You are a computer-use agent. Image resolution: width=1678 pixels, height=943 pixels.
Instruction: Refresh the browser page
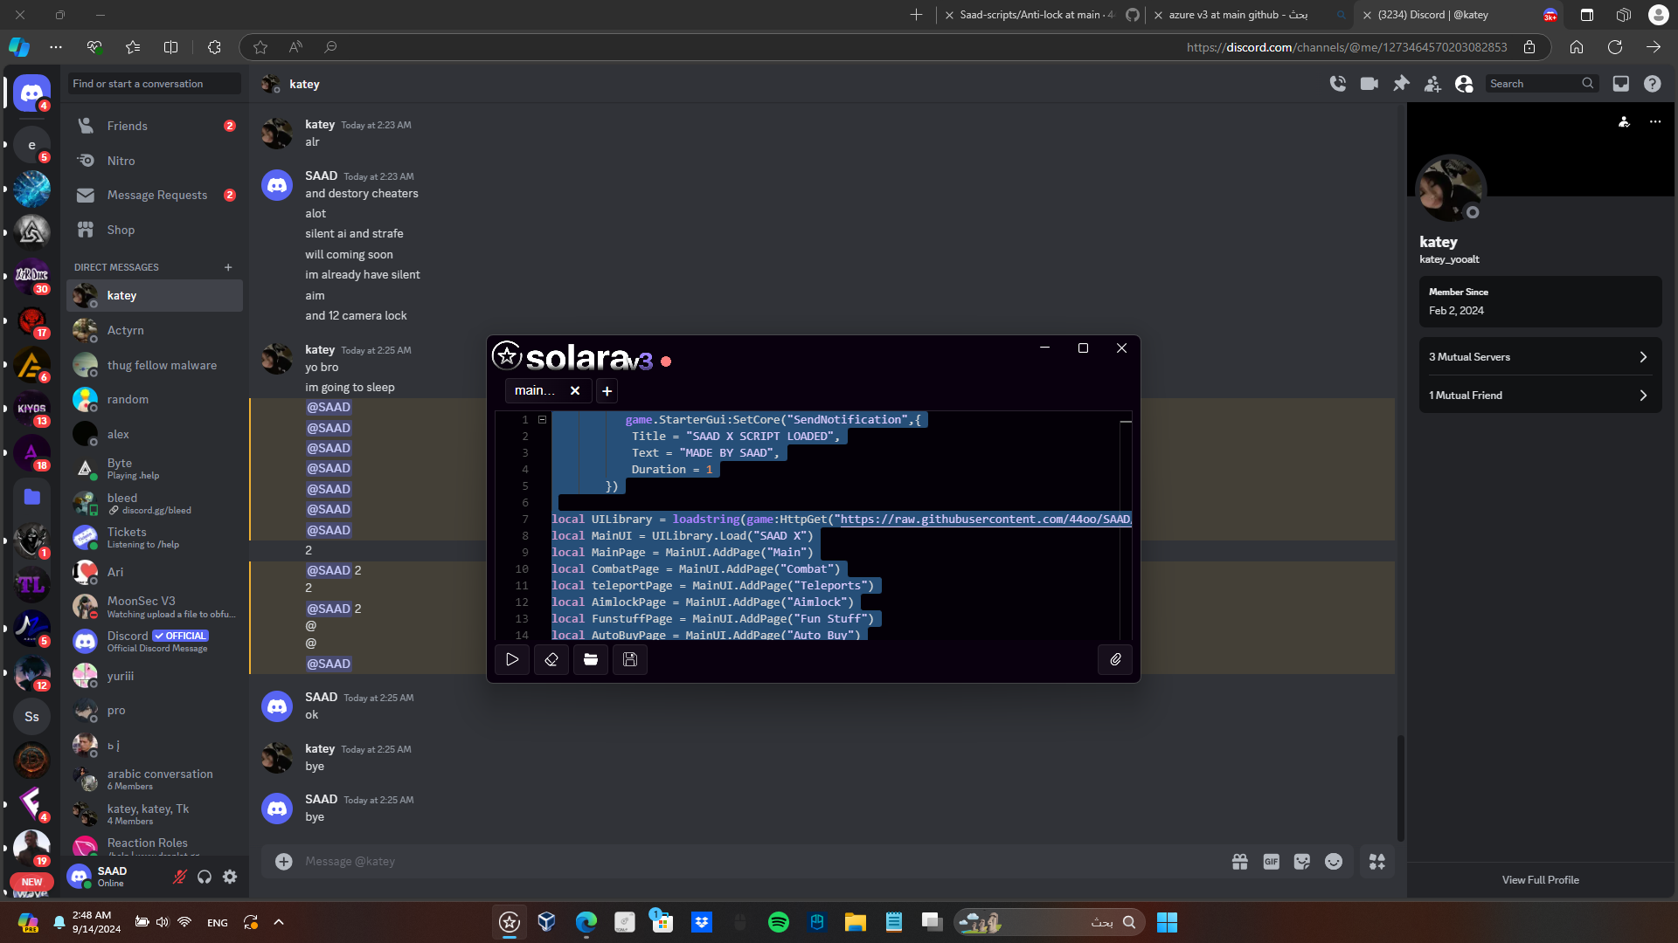point(1614,47)
